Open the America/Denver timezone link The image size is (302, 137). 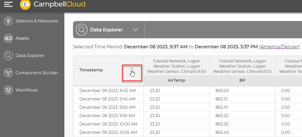click(x=279, y=47)
